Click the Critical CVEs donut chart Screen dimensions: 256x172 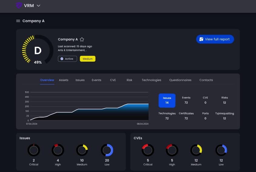pyautogui.click(x=148, y=150)
